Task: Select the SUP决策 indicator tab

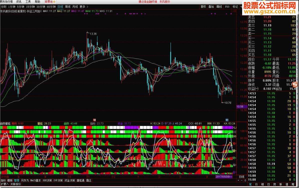Action: coord(58,180)
